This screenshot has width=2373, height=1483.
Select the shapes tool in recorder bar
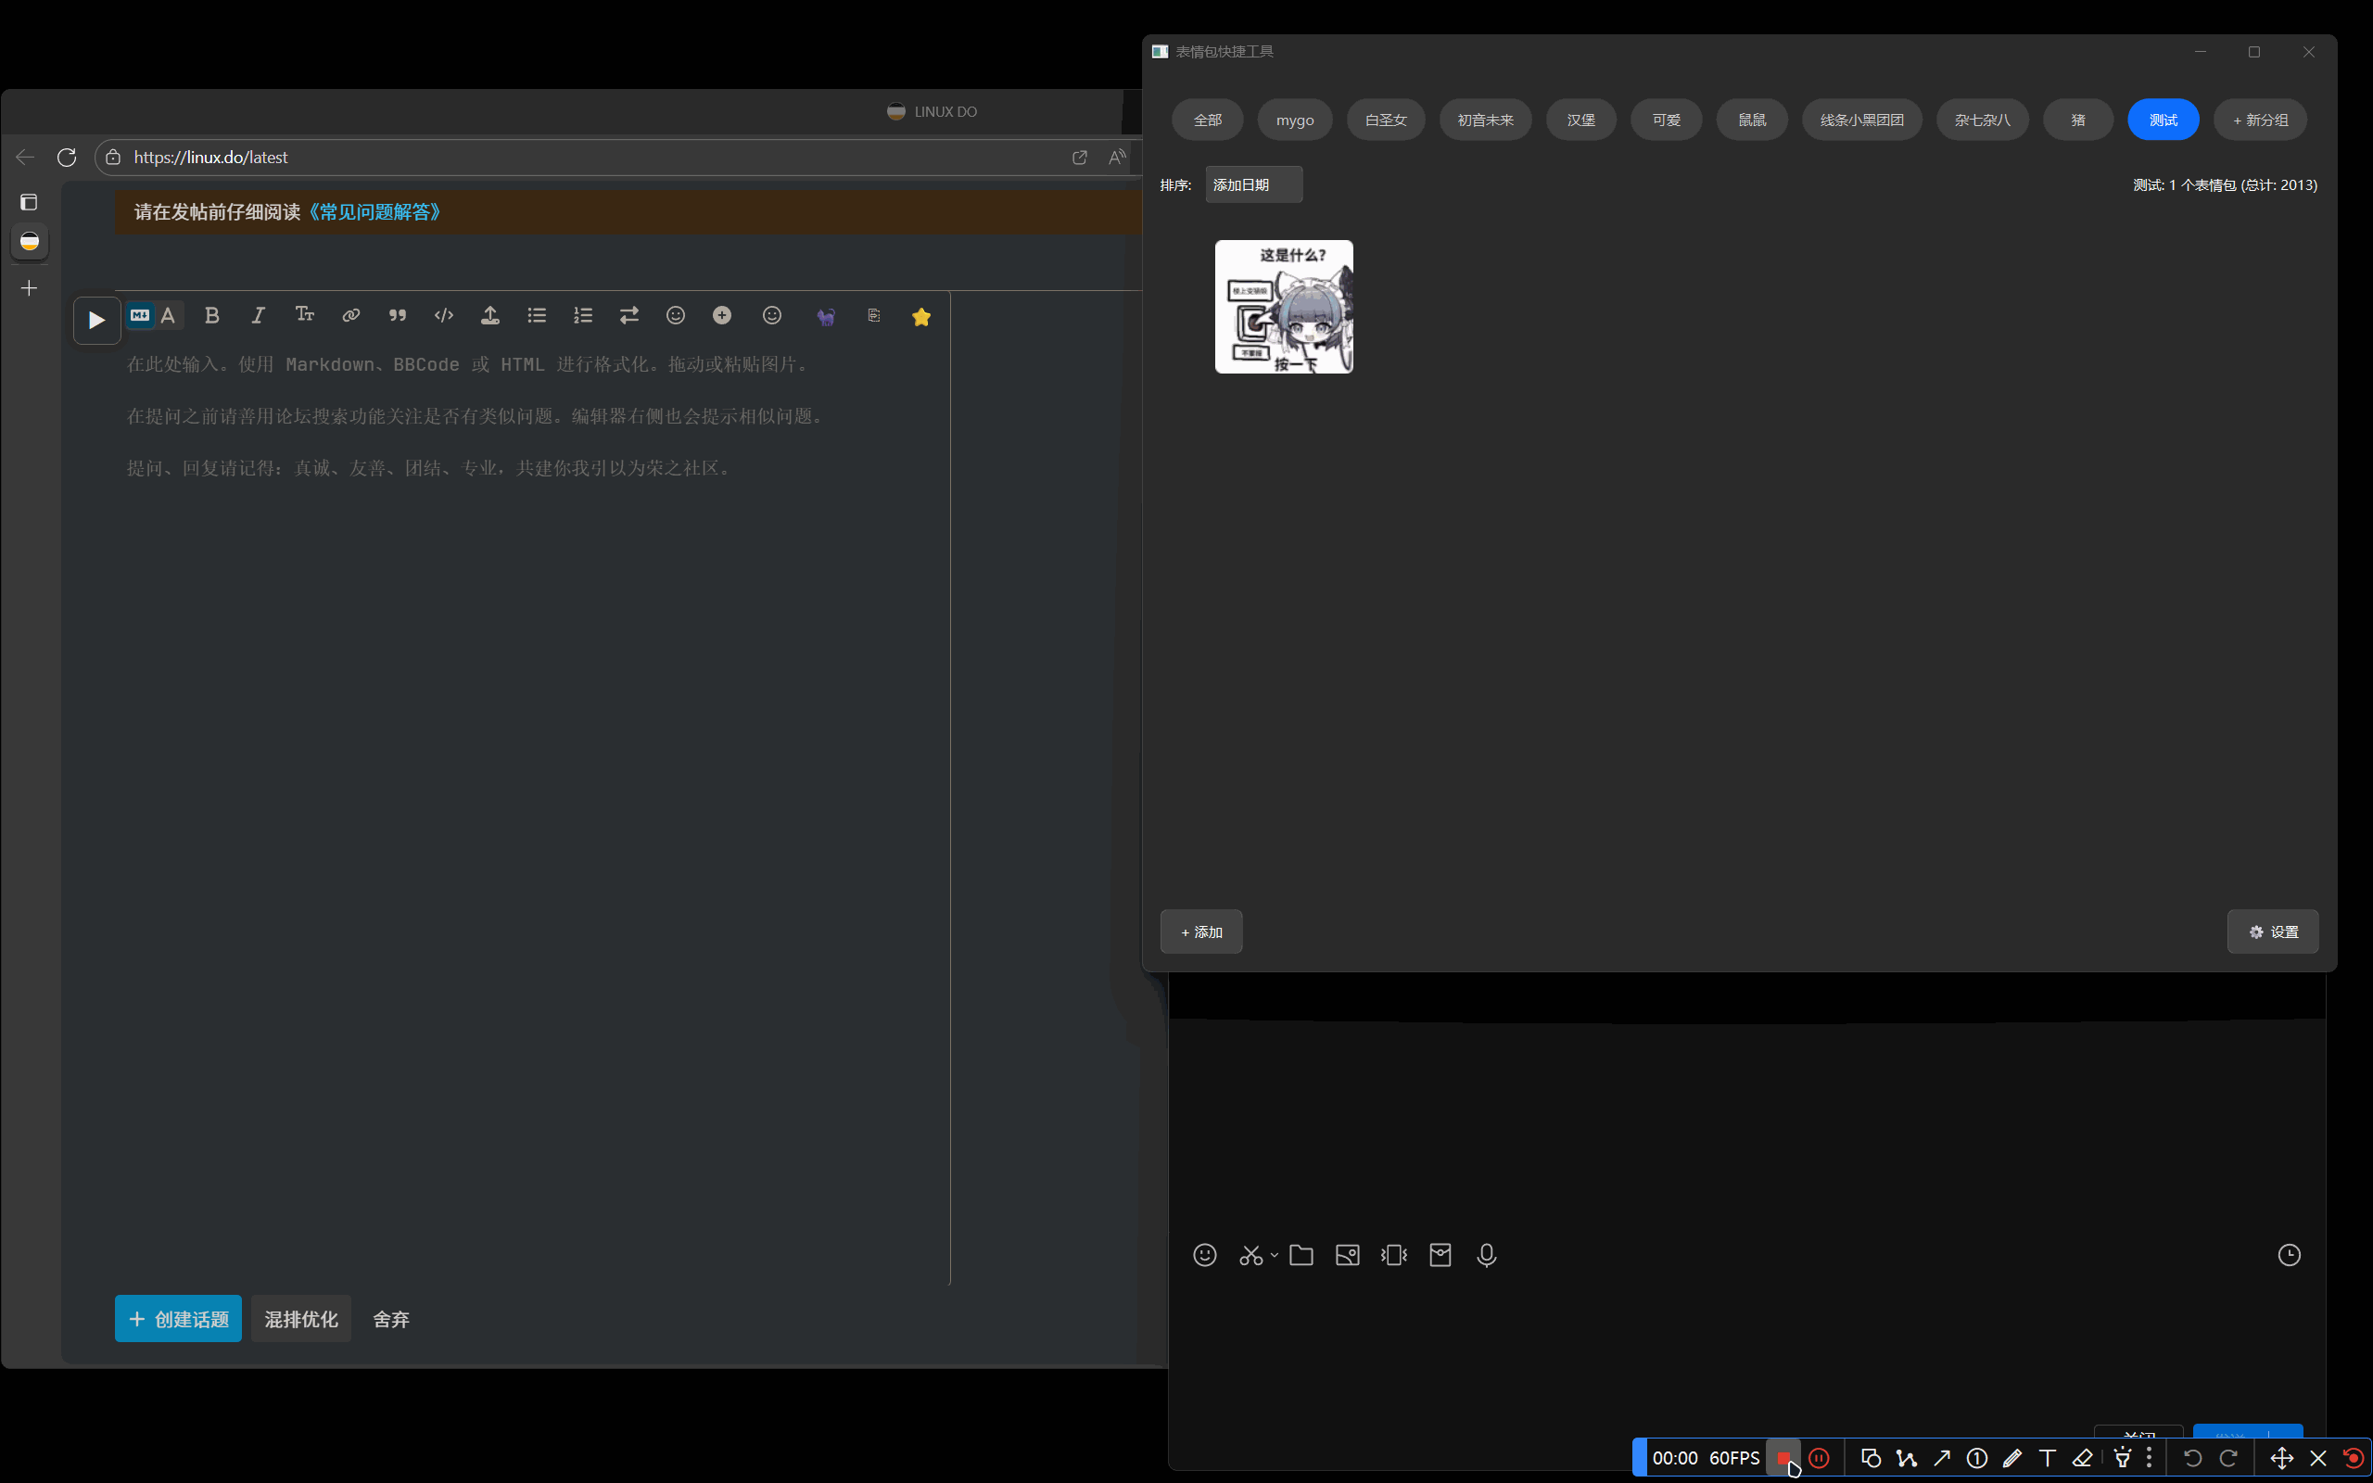coord(1871,1457)
